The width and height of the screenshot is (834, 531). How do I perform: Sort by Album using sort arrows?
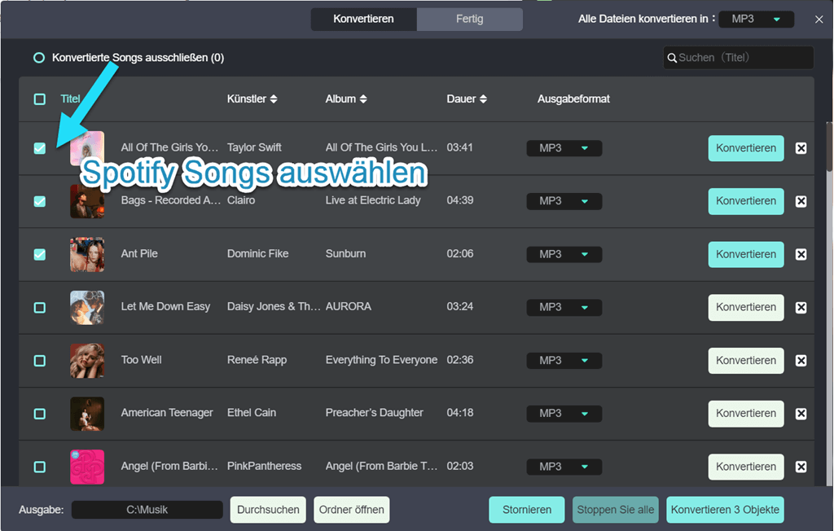363,99
